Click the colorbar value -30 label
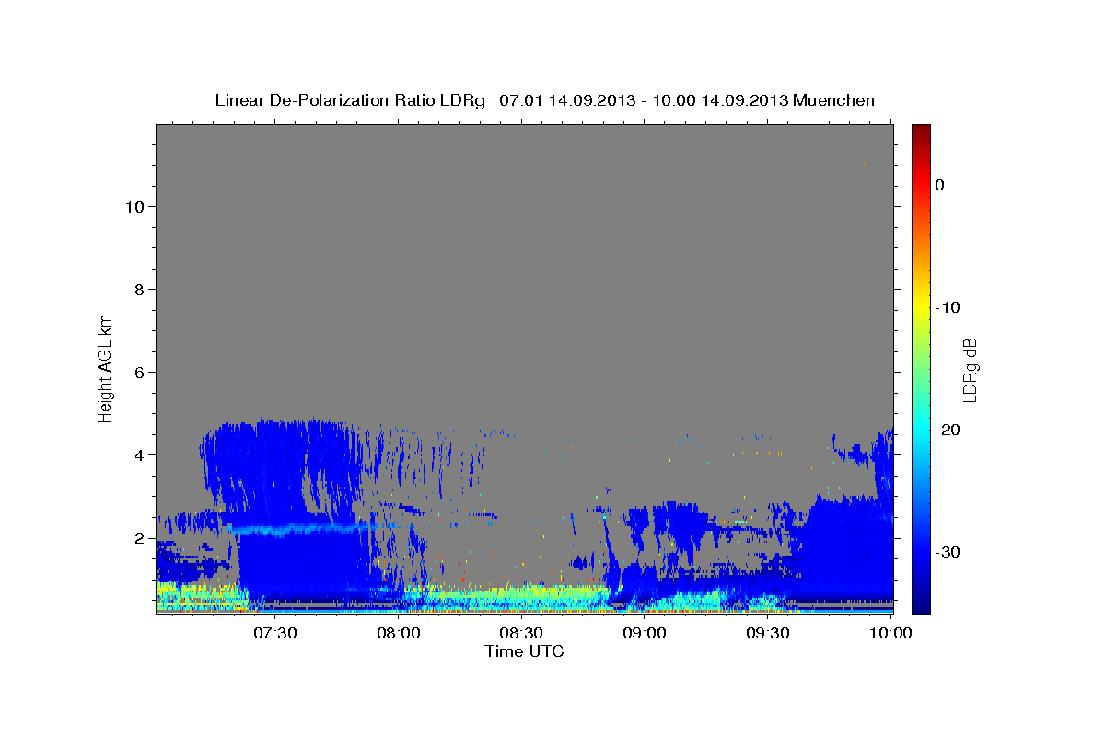The width and height of the screenshot is (1105, 736). tap(948, 552)
